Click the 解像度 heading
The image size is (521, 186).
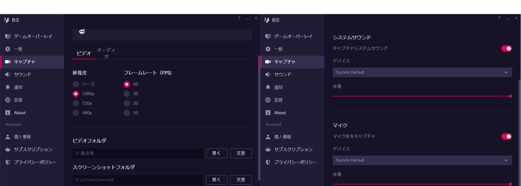coord(80,73)
